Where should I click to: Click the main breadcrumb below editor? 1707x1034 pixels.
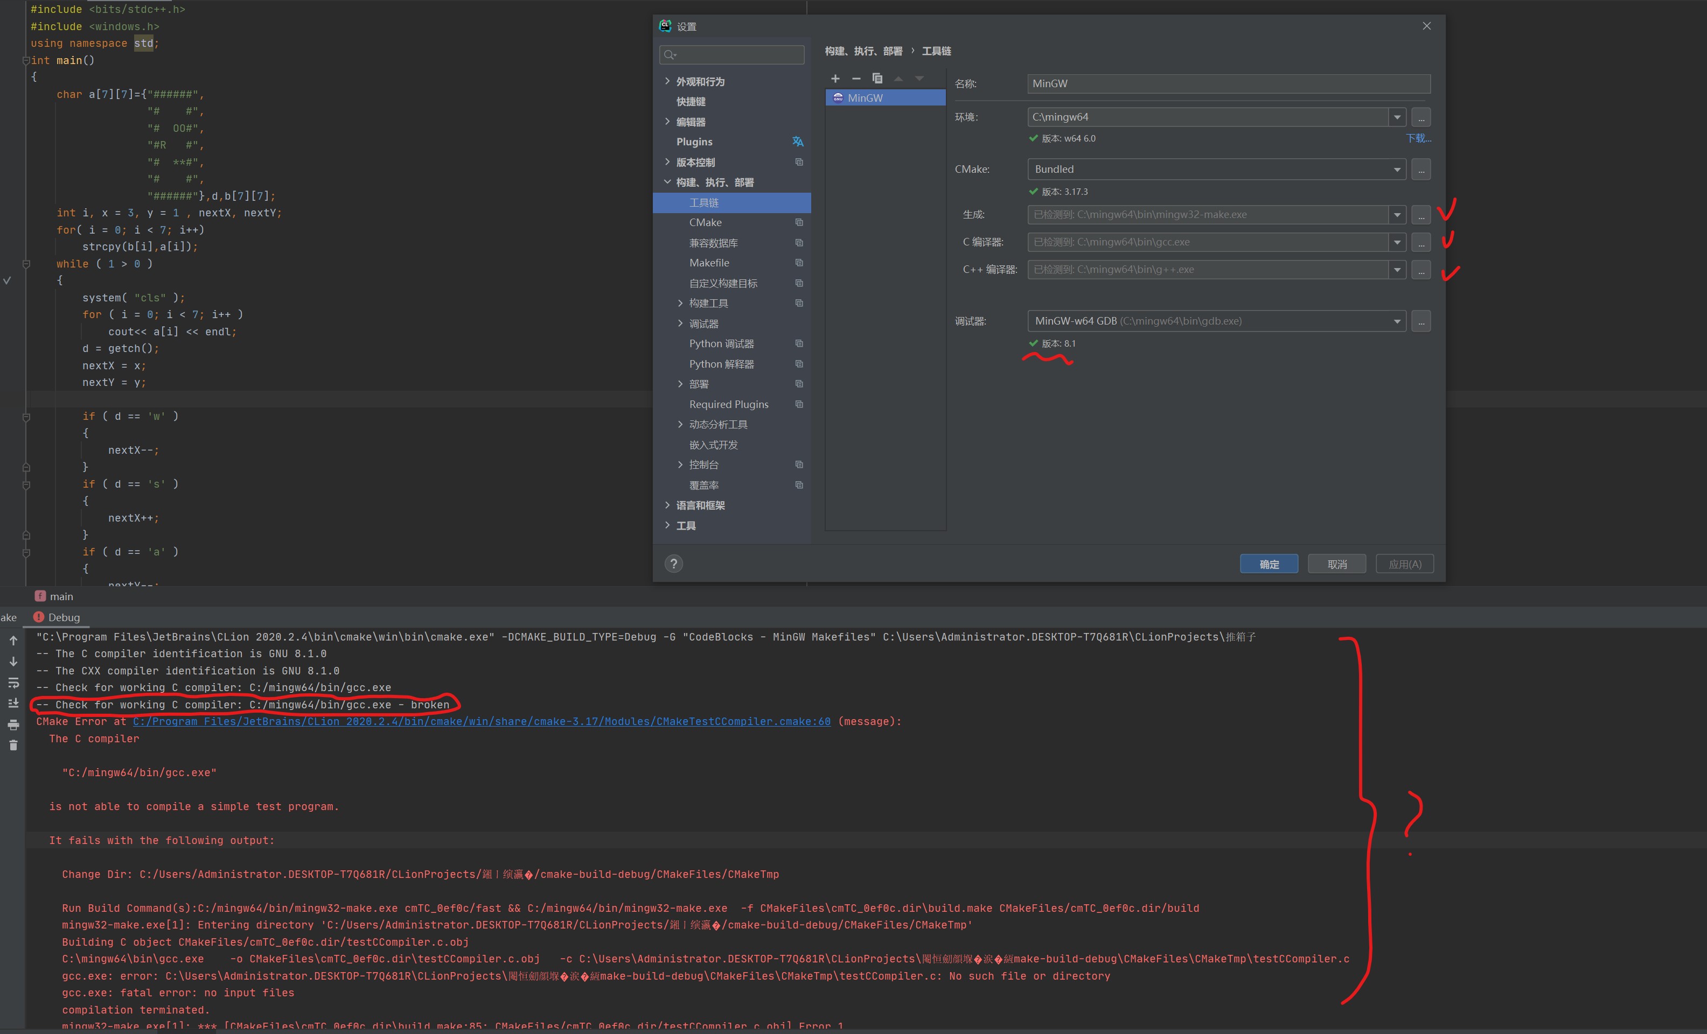(54, 596)
